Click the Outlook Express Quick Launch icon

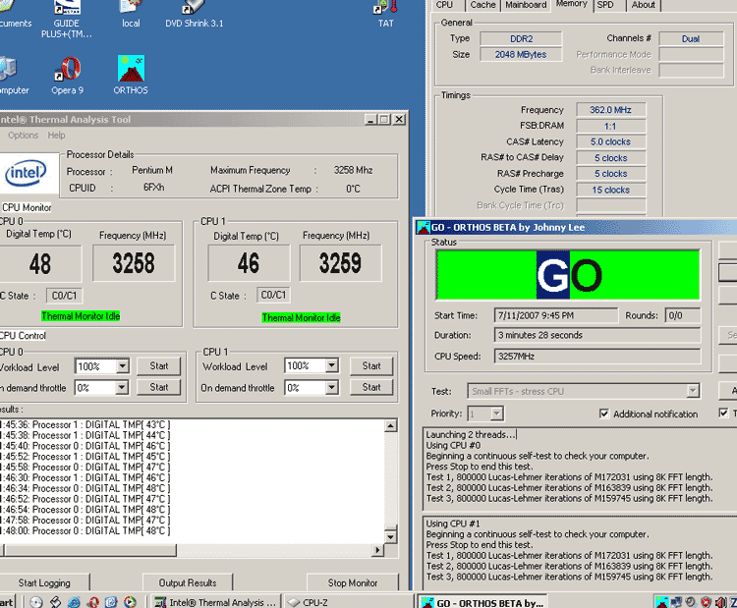pyautogui.click(x=111, y=602)
